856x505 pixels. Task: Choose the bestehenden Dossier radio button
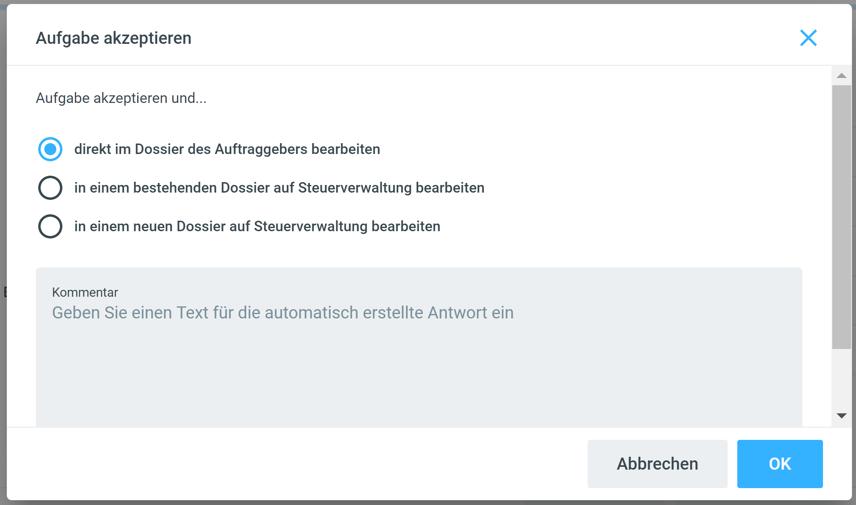[50, 188]
